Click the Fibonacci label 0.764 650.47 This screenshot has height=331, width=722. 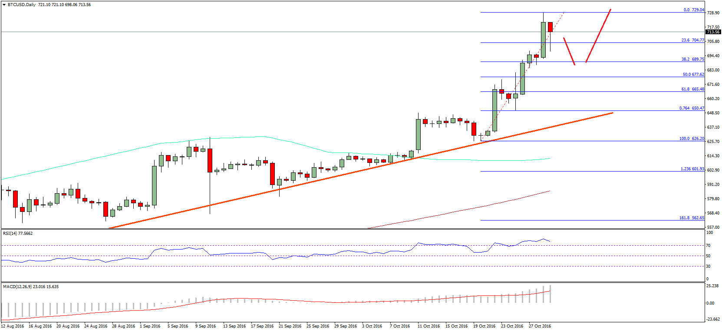692,108
